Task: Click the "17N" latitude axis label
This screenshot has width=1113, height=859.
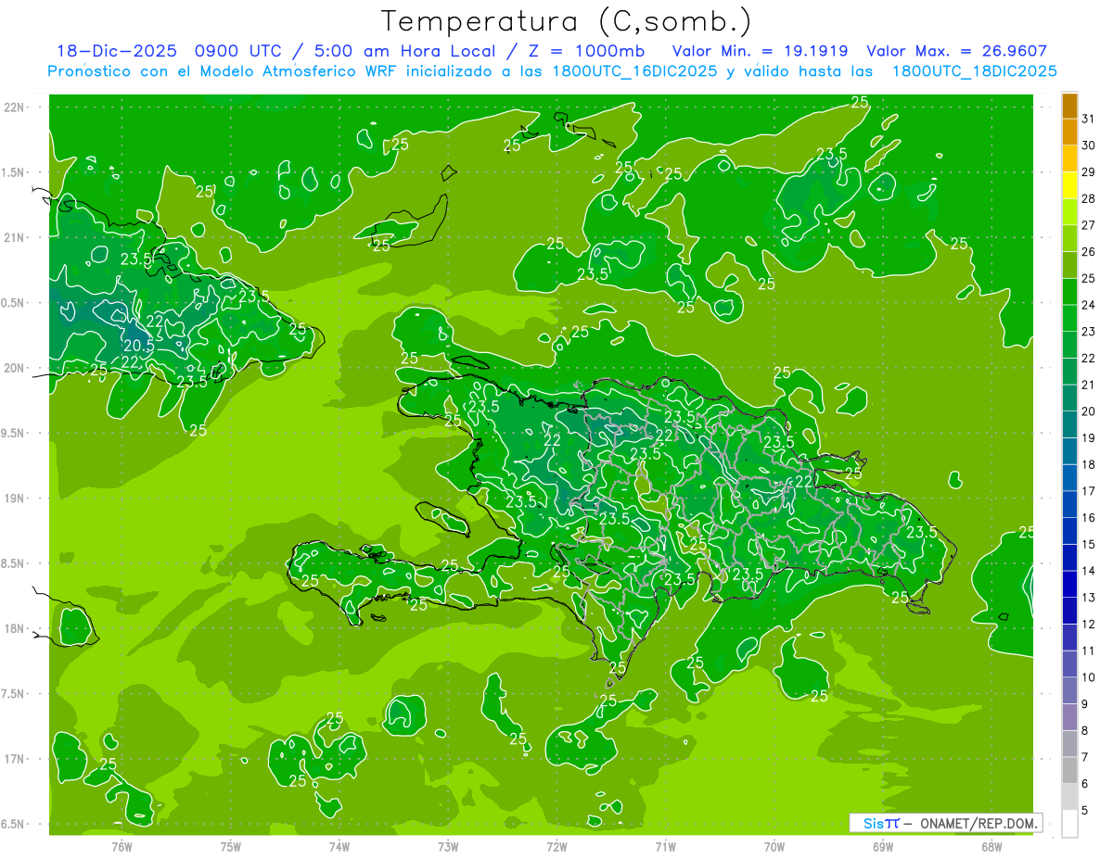Action: 14,759
